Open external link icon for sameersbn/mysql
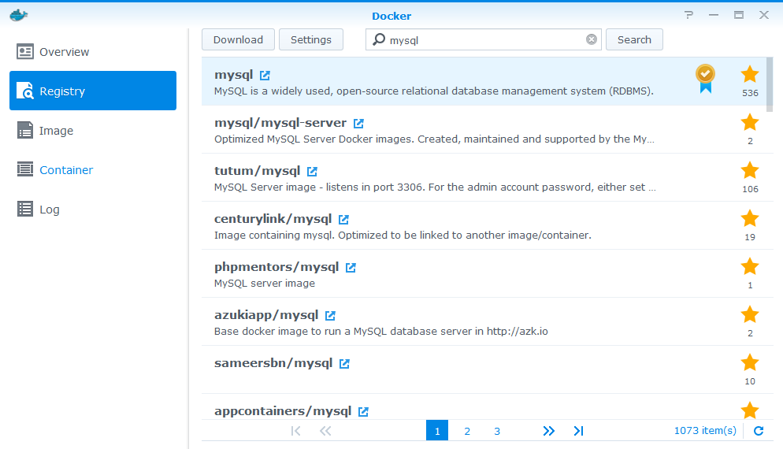This screenshot has width=783, height=449. click(344, 364)
